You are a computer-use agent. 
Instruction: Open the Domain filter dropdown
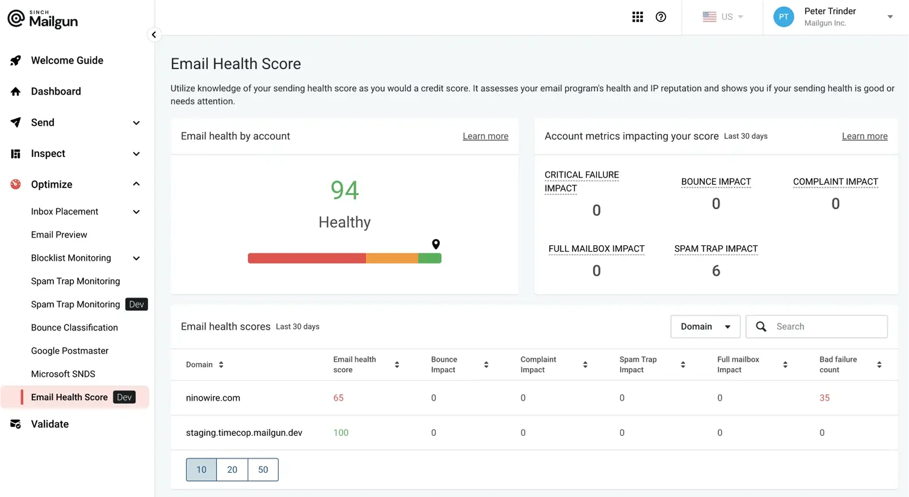705,327
